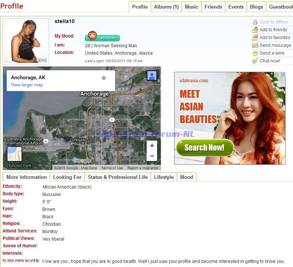Click Report a map error link

(x=143, y=168)
